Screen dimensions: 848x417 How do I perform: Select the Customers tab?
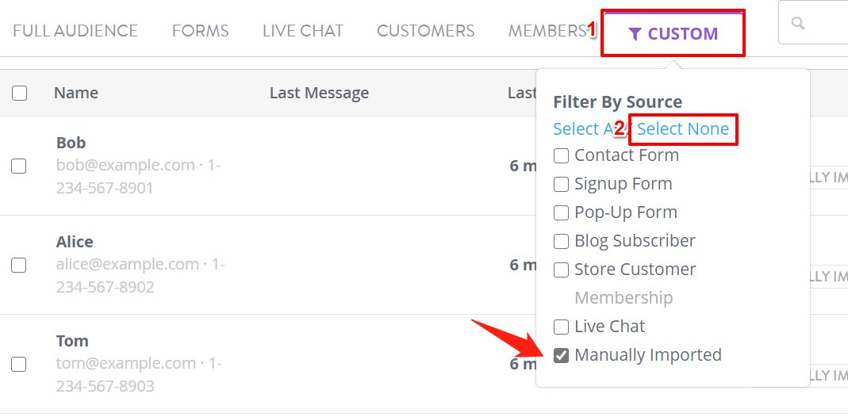(426, 31)
